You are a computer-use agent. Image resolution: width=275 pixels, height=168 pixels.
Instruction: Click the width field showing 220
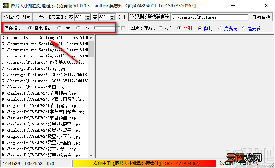tap(80, 17)
